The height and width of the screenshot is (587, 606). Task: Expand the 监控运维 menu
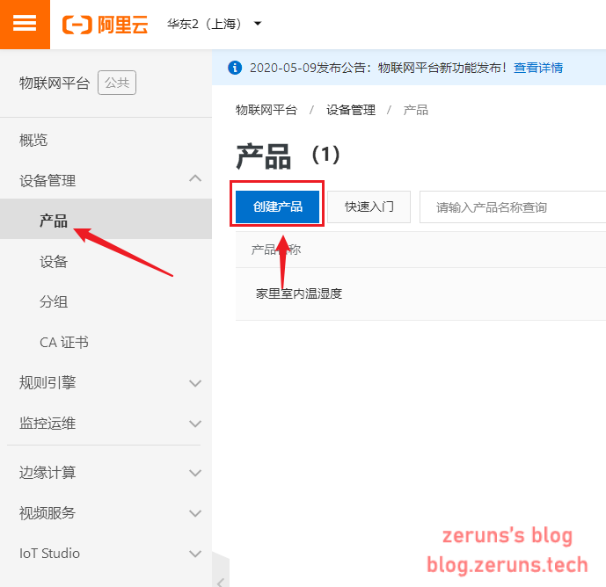coord(195,424)
